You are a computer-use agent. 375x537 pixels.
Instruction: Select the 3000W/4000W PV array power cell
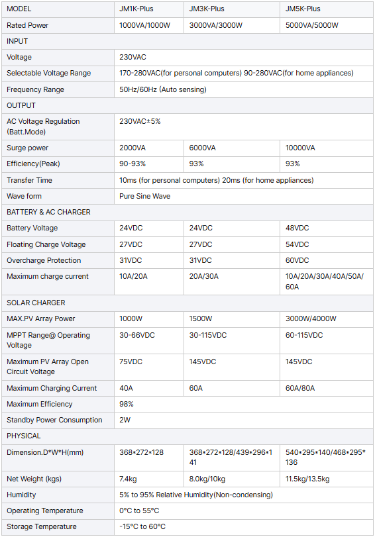pyautogui.click(x=327, y=319)
